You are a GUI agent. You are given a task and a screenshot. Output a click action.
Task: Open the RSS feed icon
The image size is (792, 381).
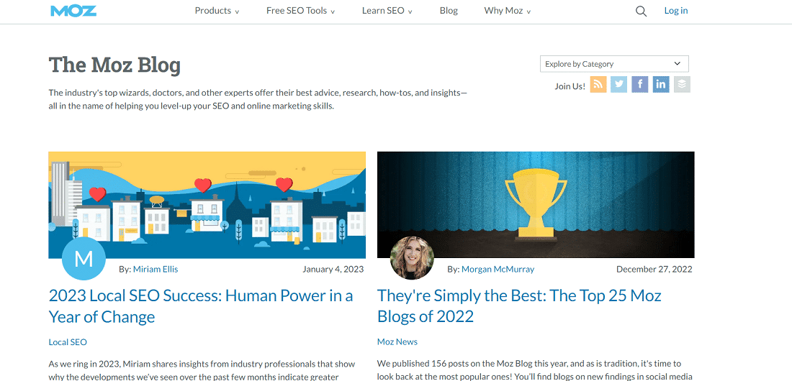598,84
